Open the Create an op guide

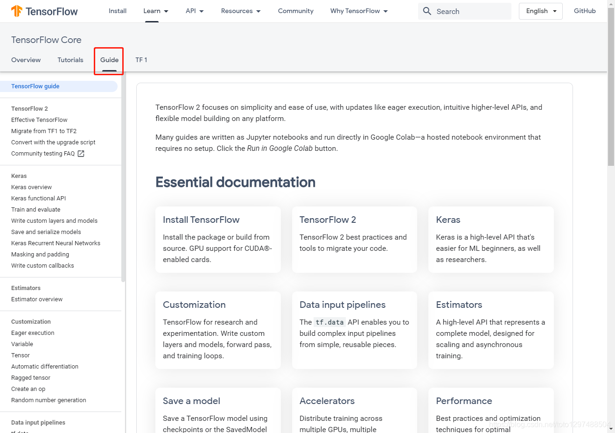click(x=28, y=389)
